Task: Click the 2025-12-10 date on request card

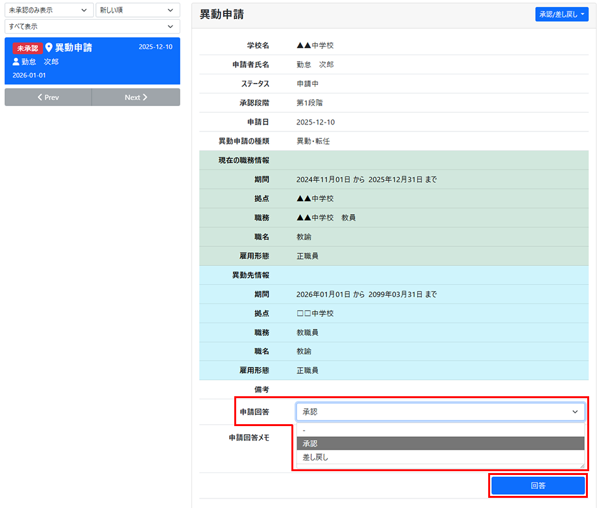Action: (155, 47)
